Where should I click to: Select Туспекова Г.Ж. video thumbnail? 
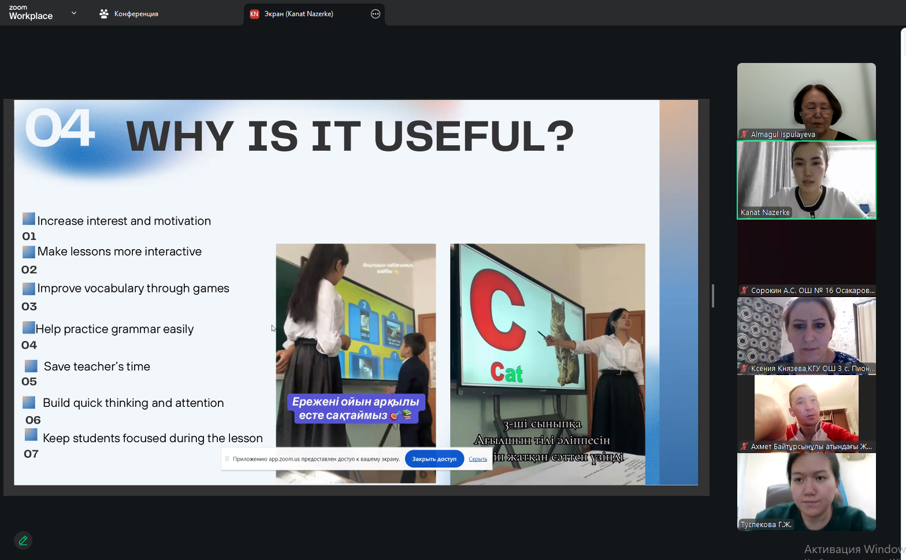[x=807, y=492]
